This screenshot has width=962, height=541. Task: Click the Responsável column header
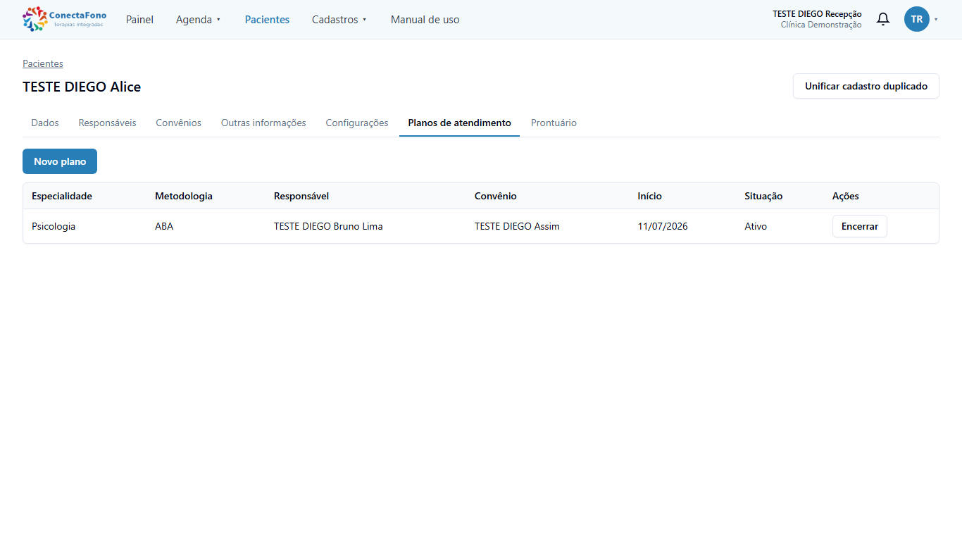301,196
